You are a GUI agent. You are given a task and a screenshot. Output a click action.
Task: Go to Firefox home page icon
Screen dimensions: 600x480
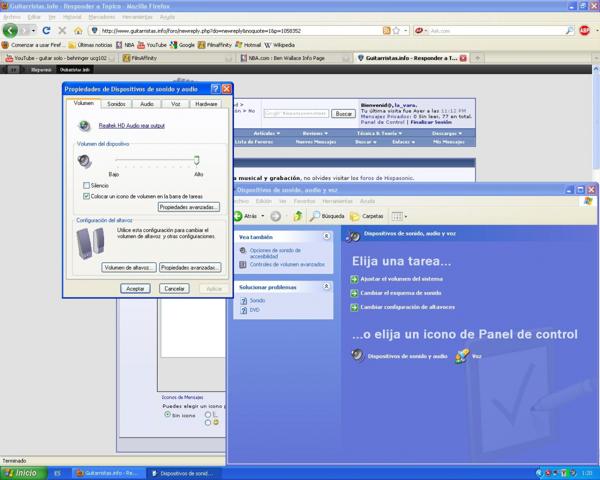(x=78, y=30)
